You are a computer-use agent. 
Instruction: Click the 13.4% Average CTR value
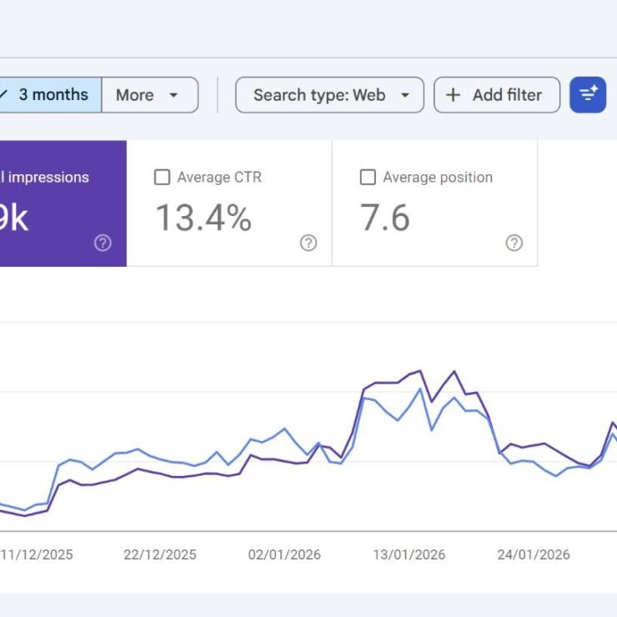203,218
